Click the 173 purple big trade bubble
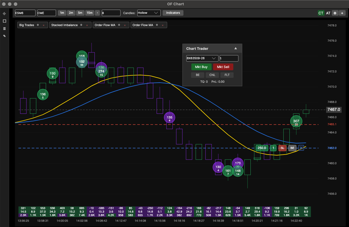Viewport: 349px width, 227px height. point(238,163)
